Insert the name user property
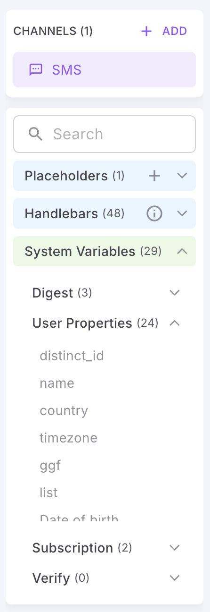The height and width of the screenshot is (612, 210). [57, 383]
